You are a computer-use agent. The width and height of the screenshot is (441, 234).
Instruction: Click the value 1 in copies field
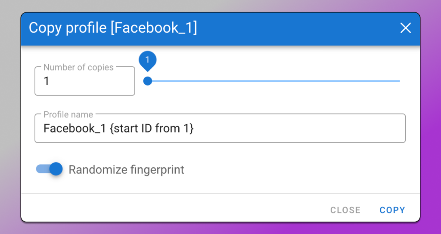pyautogui.click(x=47, y=81)
